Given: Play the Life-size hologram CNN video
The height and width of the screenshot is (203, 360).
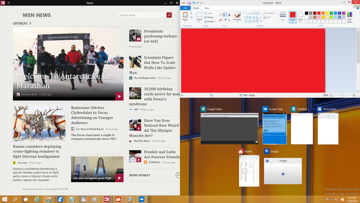Looking at the screenshot, I should click(x=119, y=178).
